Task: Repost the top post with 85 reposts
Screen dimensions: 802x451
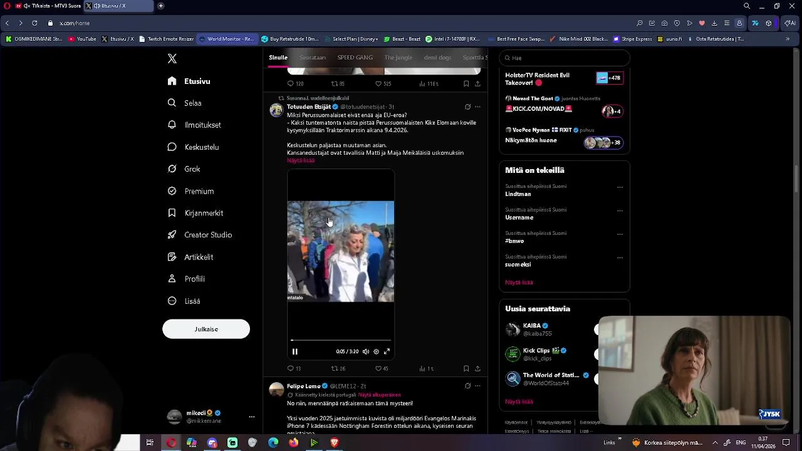Action: pyautogui.click(x=338, y=84)
